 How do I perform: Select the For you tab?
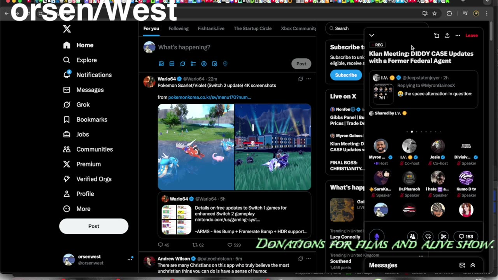151,28
